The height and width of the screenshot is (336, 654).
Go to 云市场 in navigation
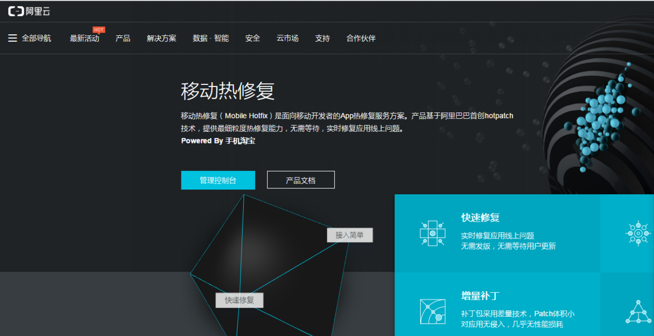click(287, 39)
